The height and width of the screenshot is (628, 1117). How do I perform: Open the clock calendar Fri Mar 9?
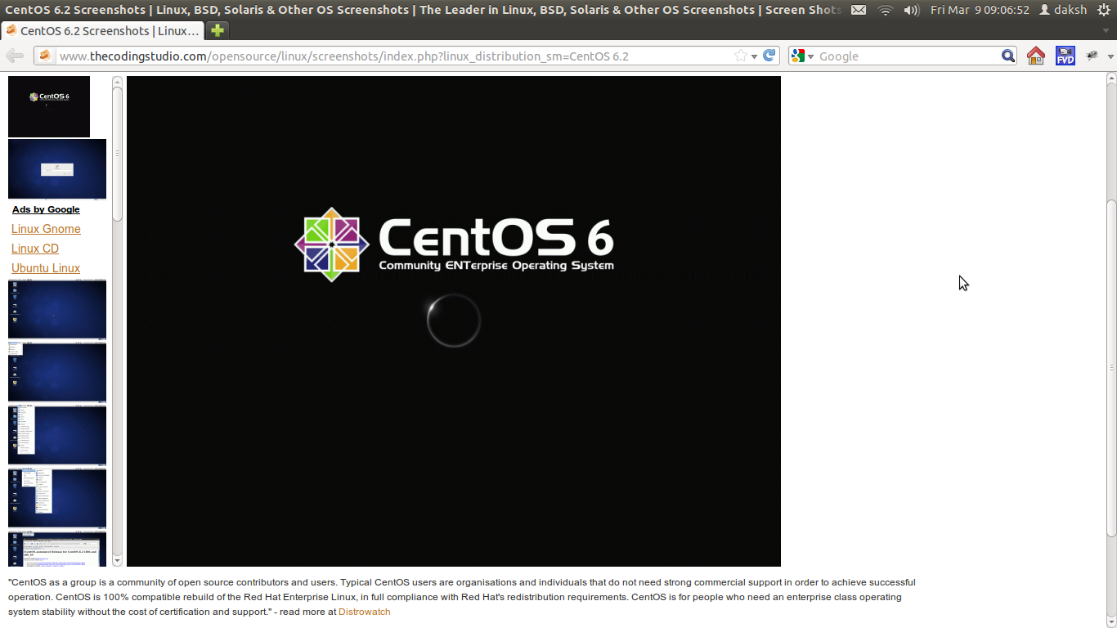980,10
